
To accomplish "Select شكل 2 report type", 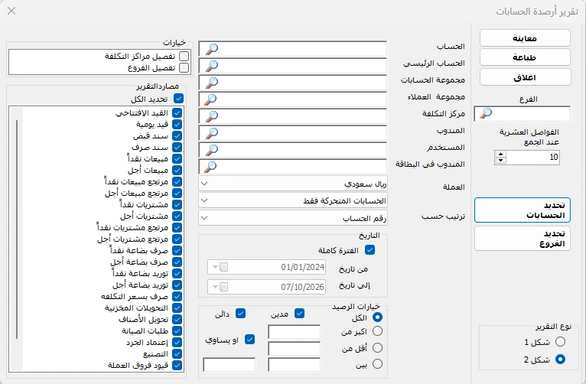I will click(x=560, y=360).
